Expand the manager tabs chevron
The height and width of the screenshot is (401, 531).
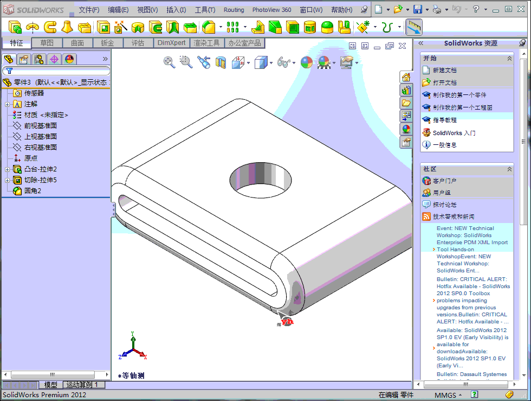[105, 59]
